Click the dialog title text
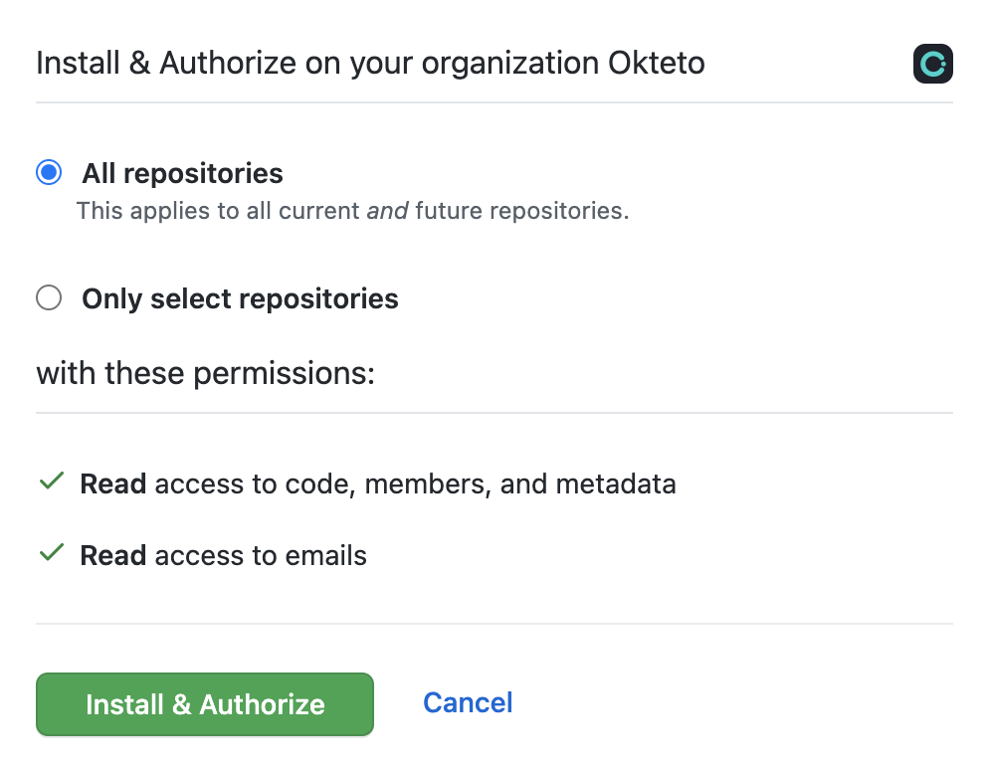 370,63
